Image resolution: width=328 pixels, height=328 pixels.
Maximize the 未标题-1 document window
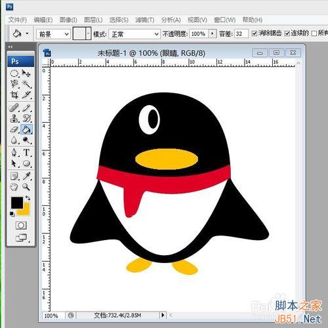(x=276, y=52)
